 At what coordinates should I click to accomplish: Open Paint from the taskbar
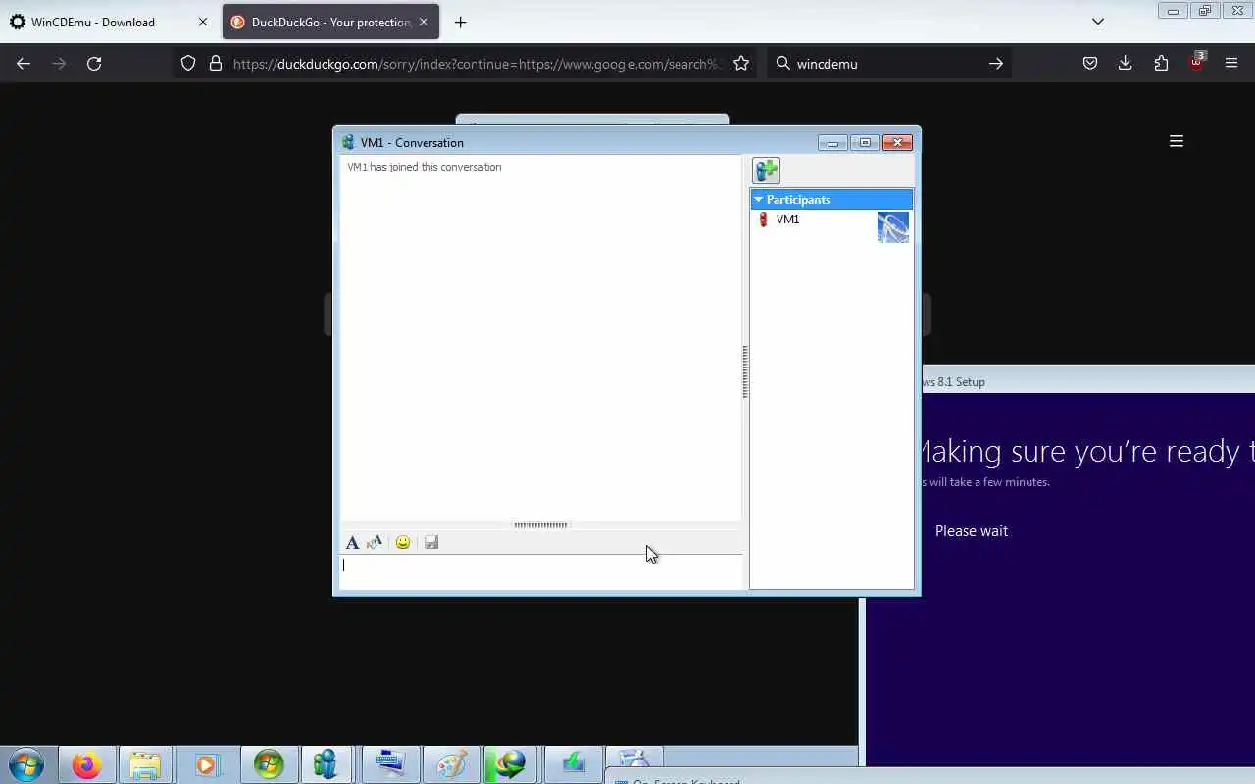(x=452, y=764)
